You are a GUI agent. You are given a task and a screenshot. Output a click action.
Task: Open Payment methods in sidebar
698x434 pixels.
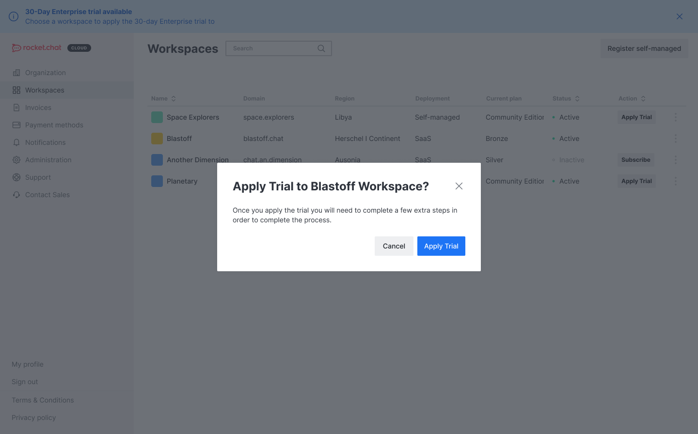pos(67,125)
